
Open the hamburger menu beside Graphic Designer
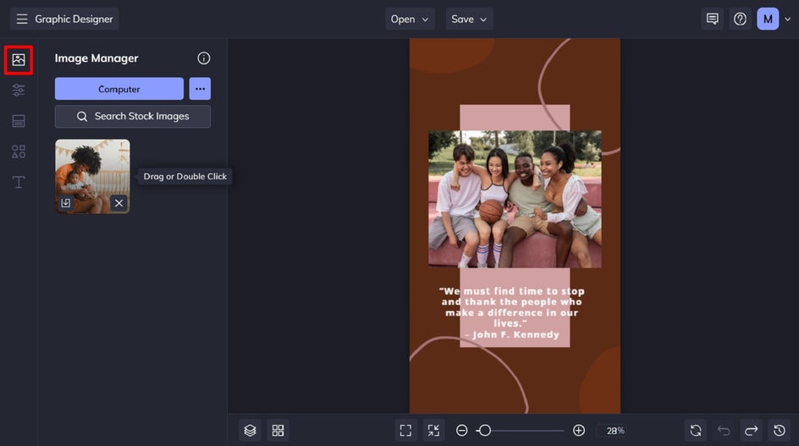pyautogui.click(x=21, y=19)
